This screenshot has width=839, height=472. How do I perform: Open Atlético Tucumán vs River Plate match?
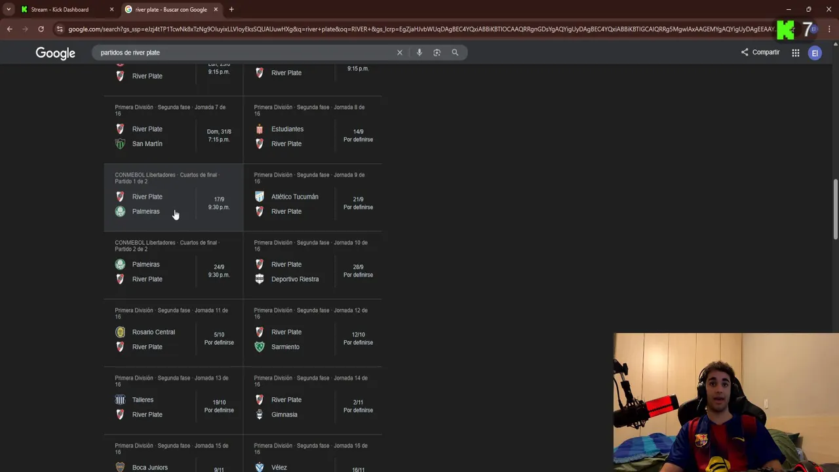tap(313, 197)
